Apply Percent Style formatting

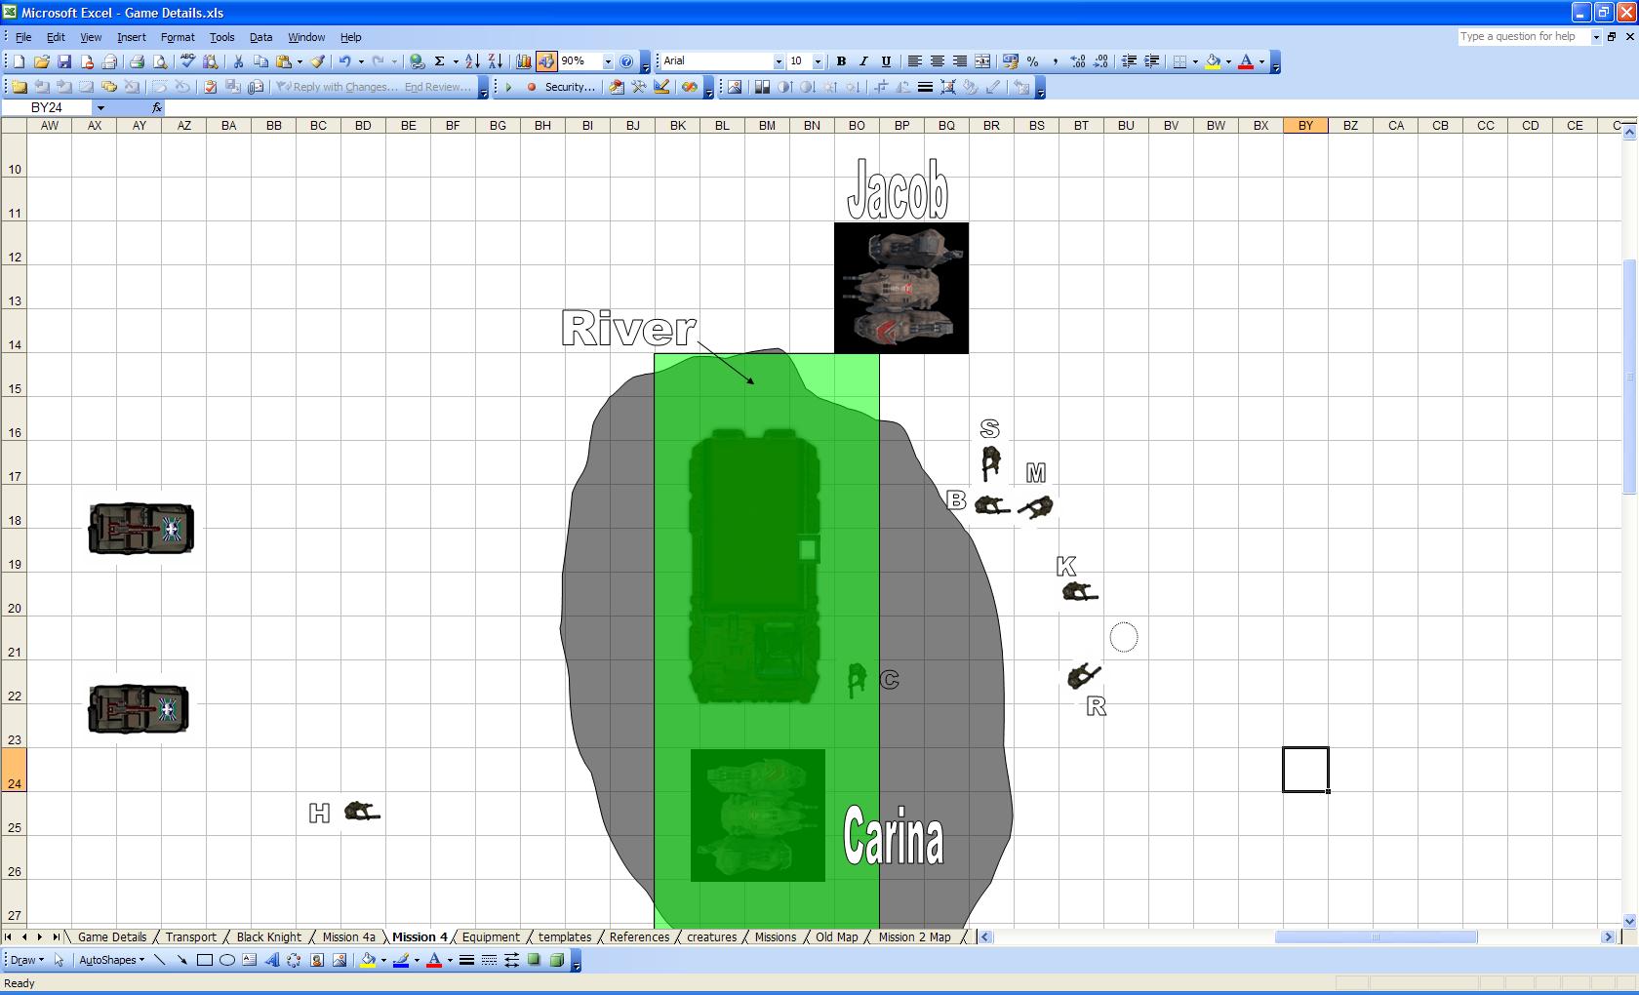(x=1032, y=61)
